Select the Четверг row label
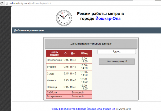 tap(52, 80)
